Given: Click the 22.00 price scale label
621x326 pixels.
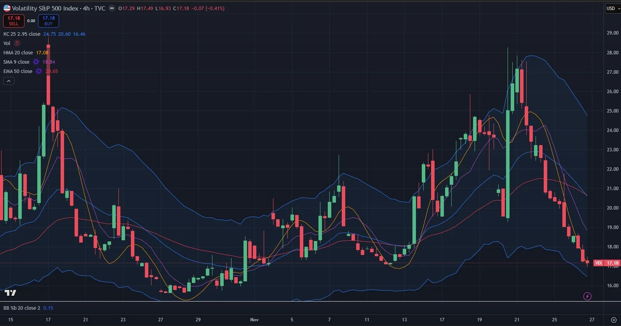Looking at the screenshot, I should 612,169.
